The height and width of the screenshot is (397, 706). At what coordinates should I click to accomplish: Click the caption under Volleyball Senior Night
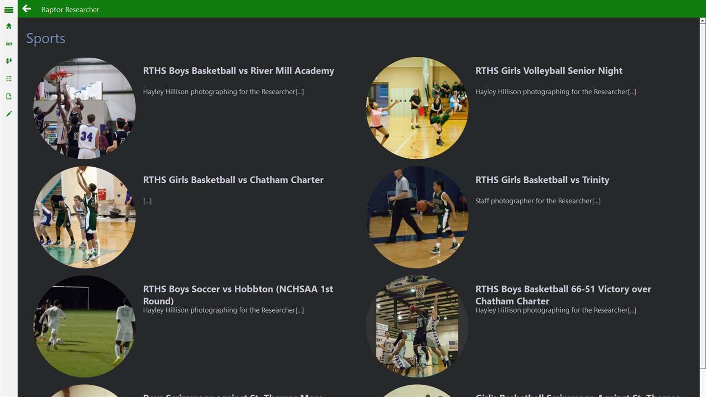[555, 92]
